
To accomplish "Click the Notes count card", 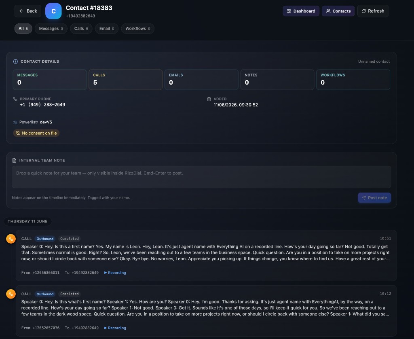I will point(277,80).
